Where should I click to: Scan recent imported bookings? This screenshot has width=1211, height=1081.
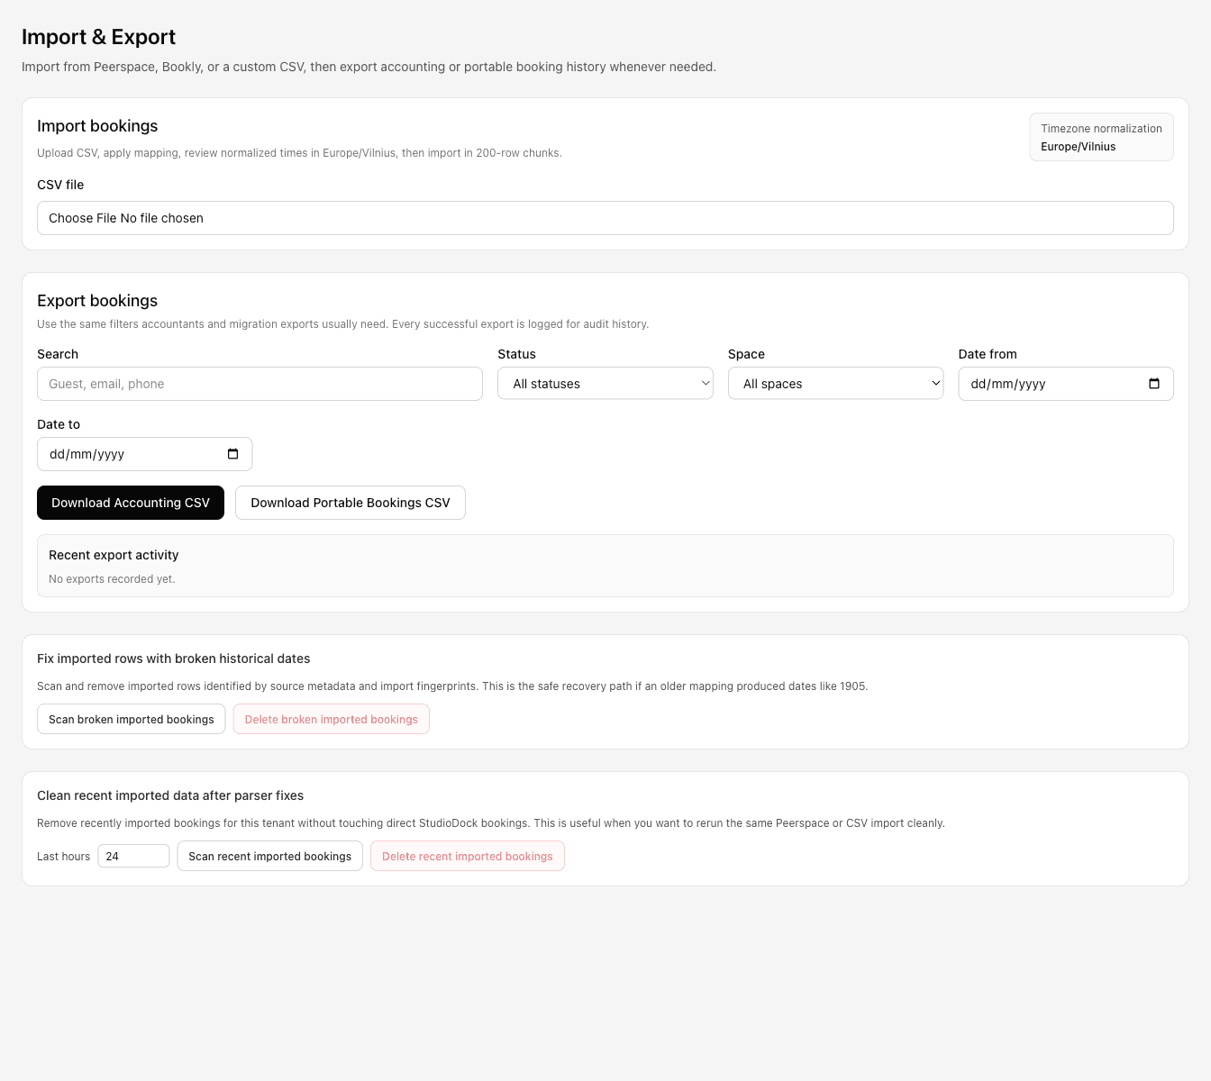(269, 856)
